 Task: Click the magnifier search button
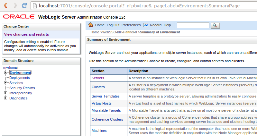coord(215,25)
